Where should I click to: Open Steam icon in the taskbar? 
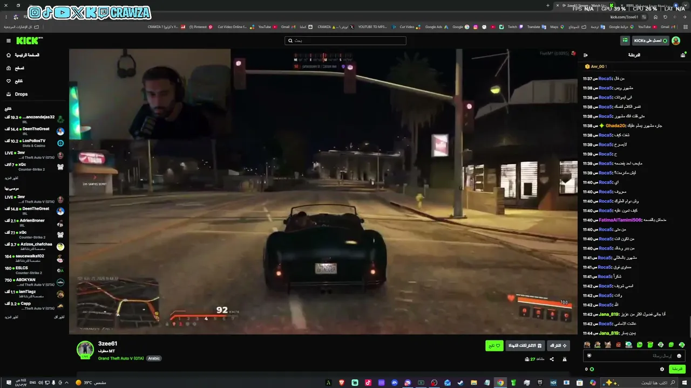tap(460, 383)
